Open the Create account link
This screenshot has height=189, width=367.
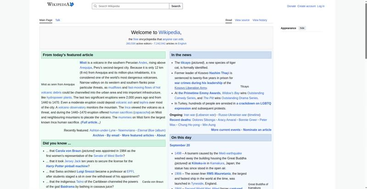[306, 6]
